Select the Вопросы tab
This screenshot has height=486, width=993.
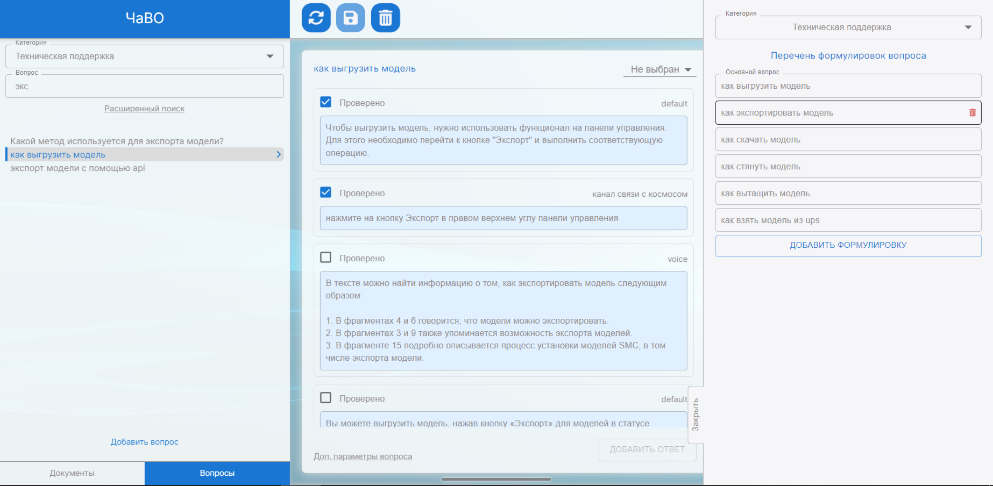coord(217,473)
